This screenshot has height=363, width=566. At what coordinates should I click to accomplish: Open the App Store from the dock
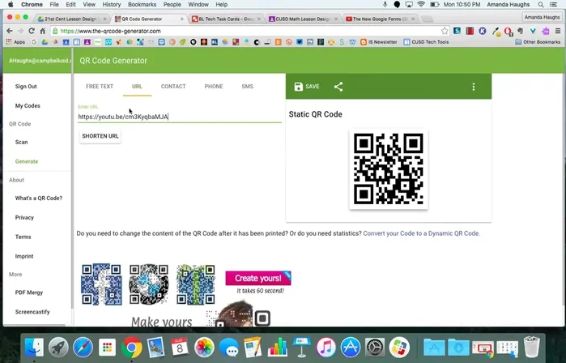click(x=350, y=348)
